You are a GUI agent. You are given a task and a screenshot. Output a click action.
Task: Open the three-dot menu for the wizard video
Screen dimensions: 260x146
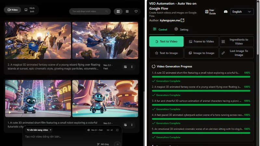[x=132, y=67]
